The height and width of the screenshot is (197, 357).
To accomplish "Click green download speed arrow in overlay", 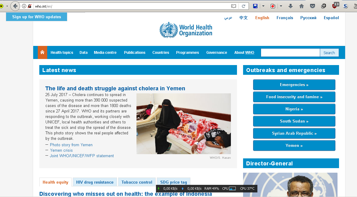I will pos(159,188).
